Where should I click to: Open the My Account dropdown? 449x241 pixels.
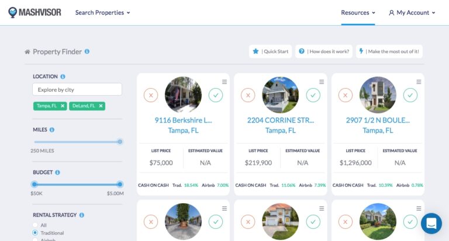pos(412,12)
